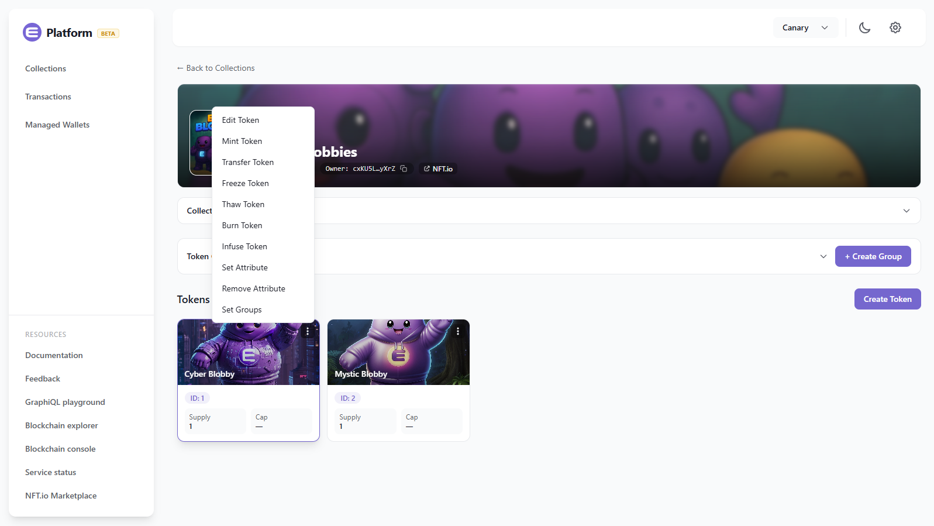
Task: Click the Tokens section heading
Action: pyautogui.click(x=193, y=299)
